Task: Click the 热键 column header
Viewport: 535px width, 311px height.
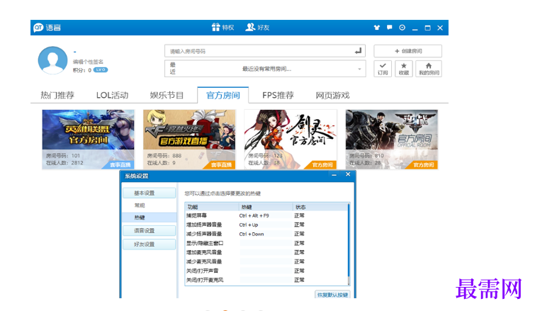Action: 266,207
